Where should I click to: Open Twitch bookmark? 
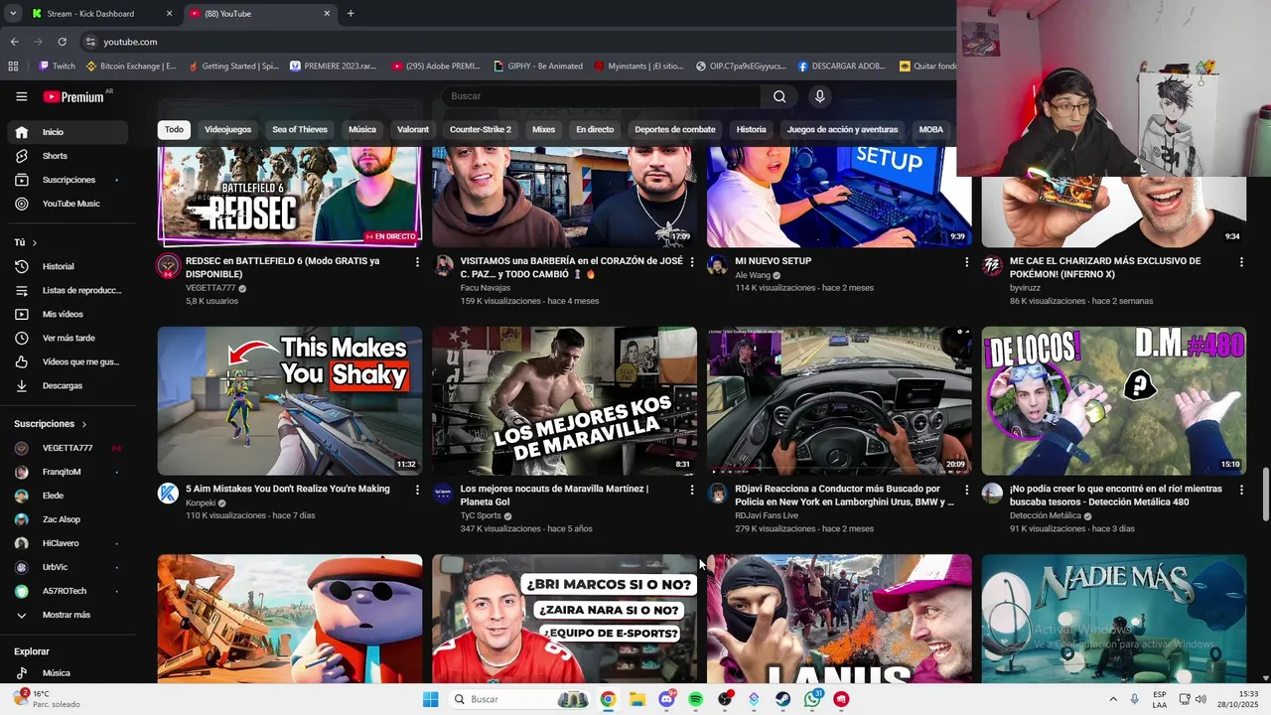57,67
